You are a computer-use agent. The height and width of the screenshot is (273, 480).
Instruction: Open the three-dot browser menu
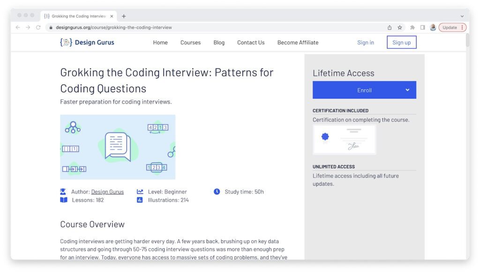click(462, 27)
